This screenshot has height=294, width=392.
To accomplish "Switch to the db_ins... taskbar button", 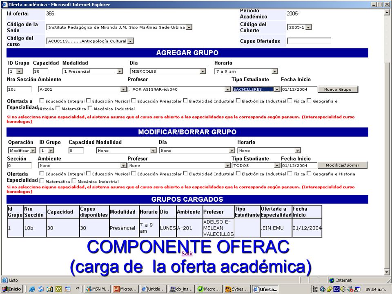I will coord(181,289).
